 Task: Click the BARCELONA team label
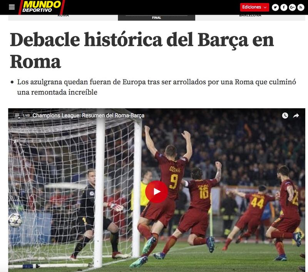(250, 15)
